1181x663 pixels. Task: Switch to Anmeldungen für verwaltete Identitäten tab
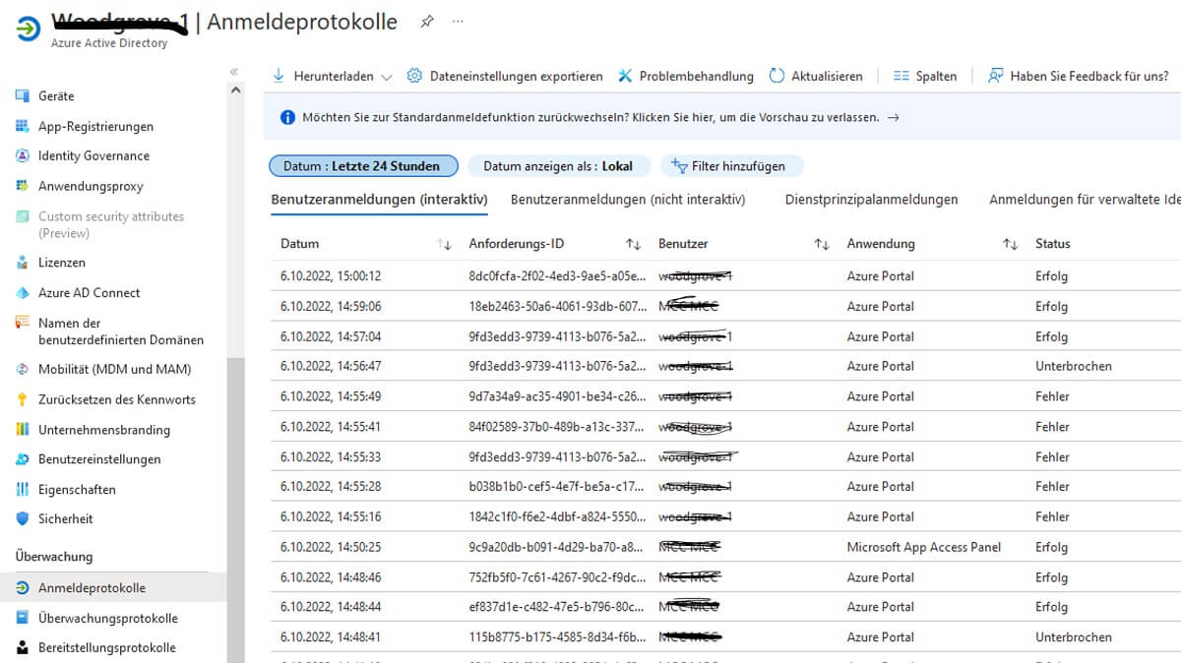(x=1085, y=200)
